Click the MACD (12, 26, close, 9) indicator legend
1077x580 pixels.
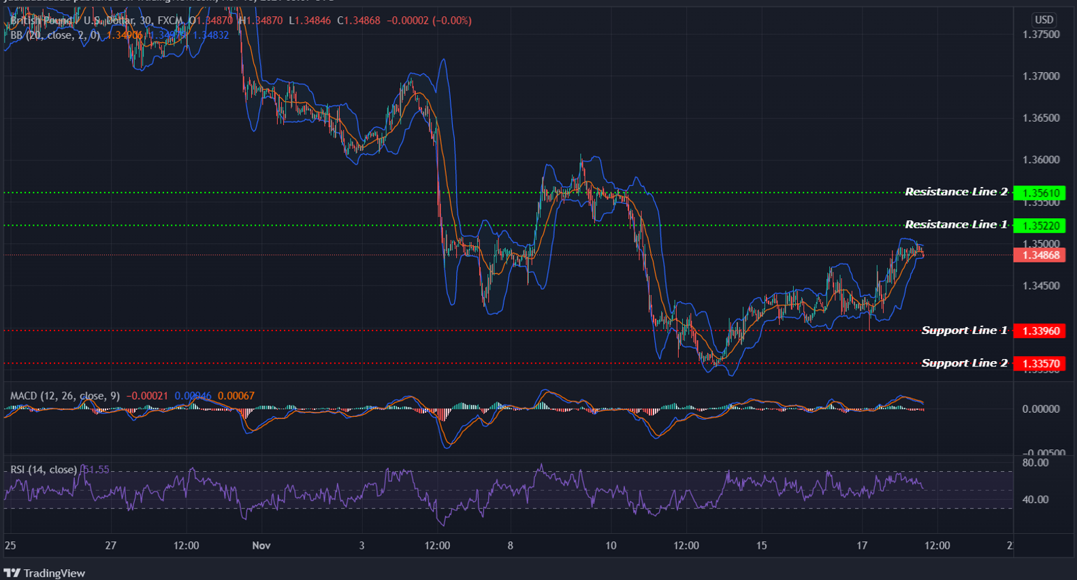tap(65, 396)
